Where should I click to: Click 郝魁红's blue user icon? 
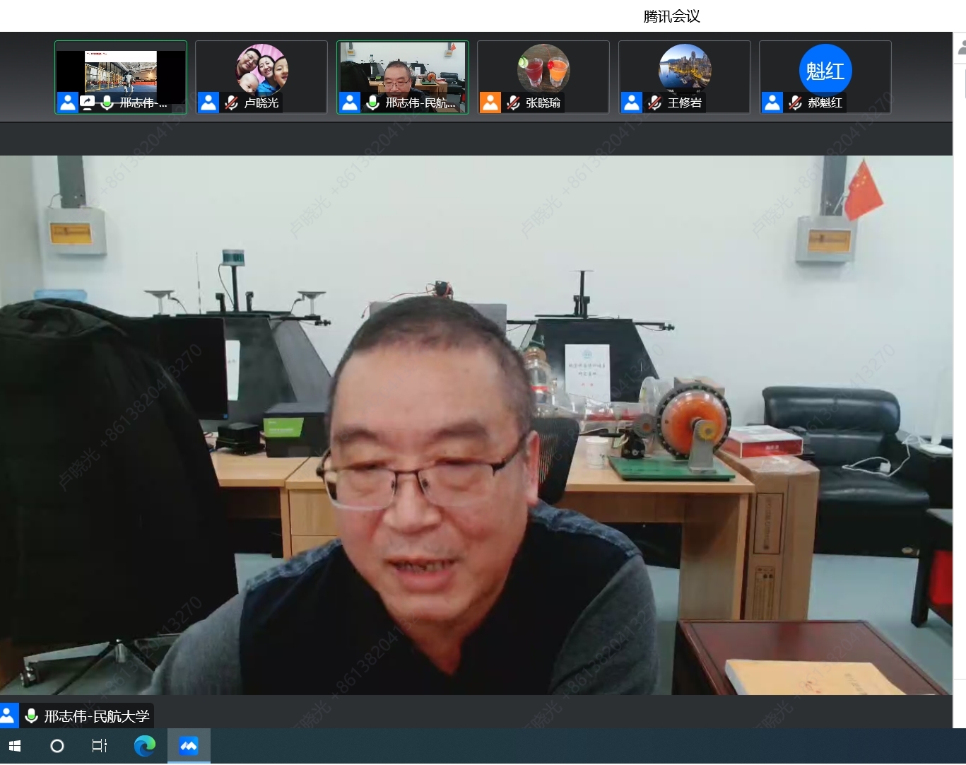click(x=772, y=103)
